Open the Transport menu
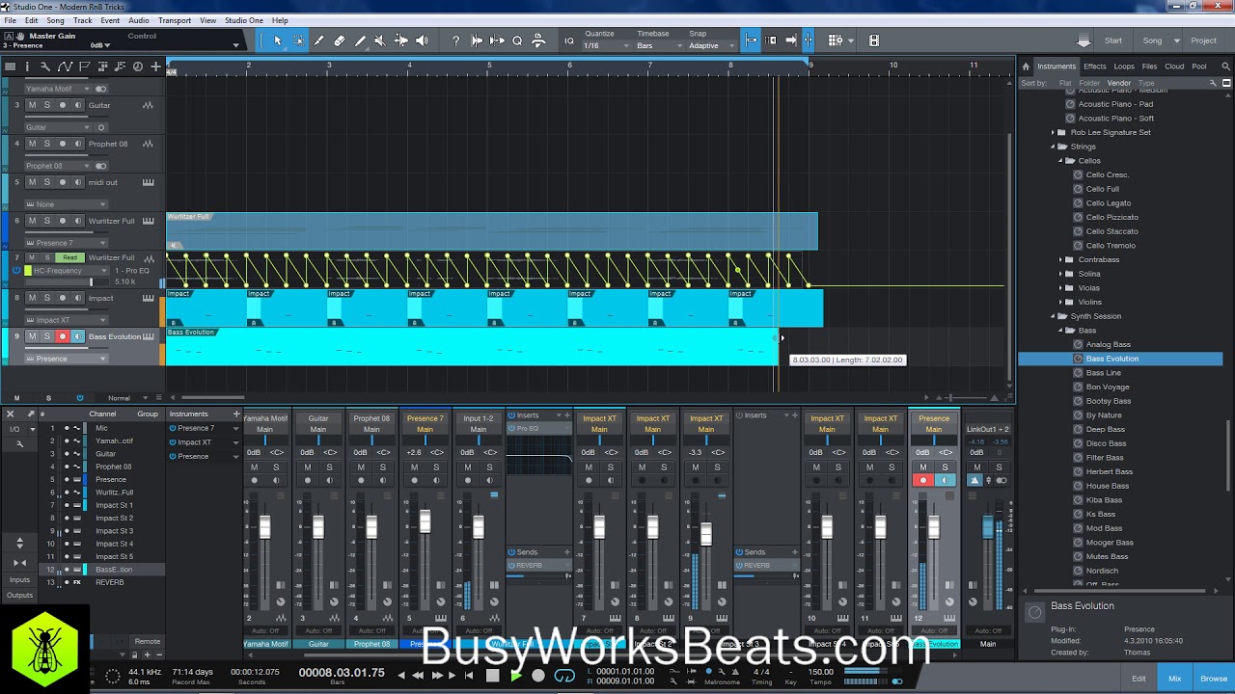This screenshot has width=1235, height=694. tap(175, 20)
